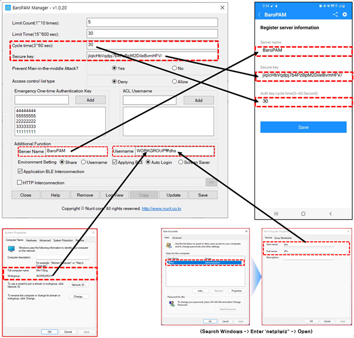Image resolution: width=354 pixels, height=338 pixels.
Task: Click the Limit Time input field
Action: tap(152, 33)
